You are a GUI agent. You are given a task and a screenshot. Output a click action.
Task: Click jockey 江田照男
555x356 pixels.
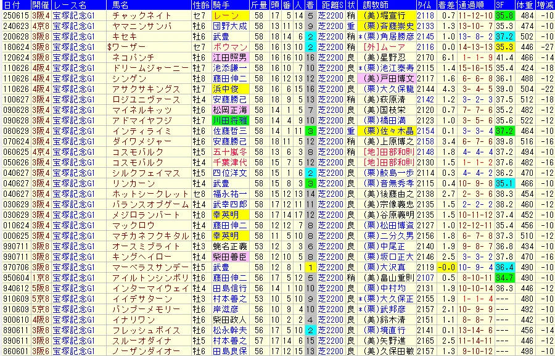coord(230,57)
